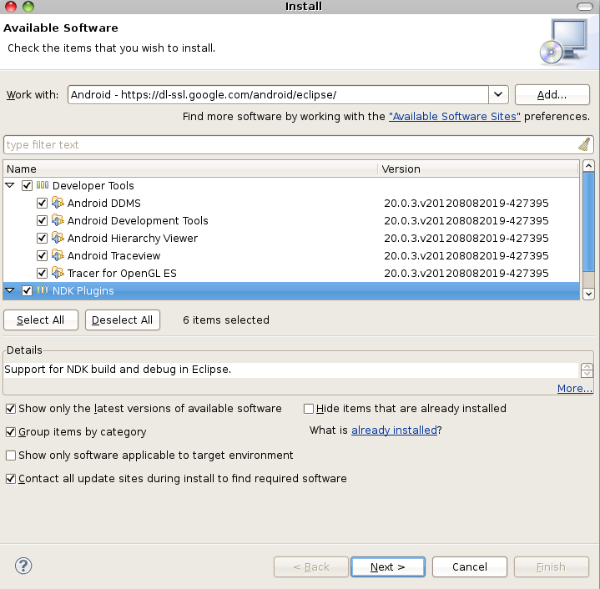Uncheck the Android Hierarchy Viewer checkbox
This screenshot has width=600, height=589.
42,239
